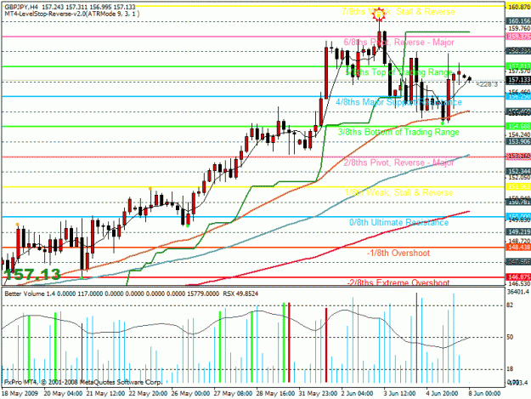Image resolution: width=531 pixels, height=399 pixels.
Task: Click the RSX level 82 scale label
Action: [x=510, y=305]
